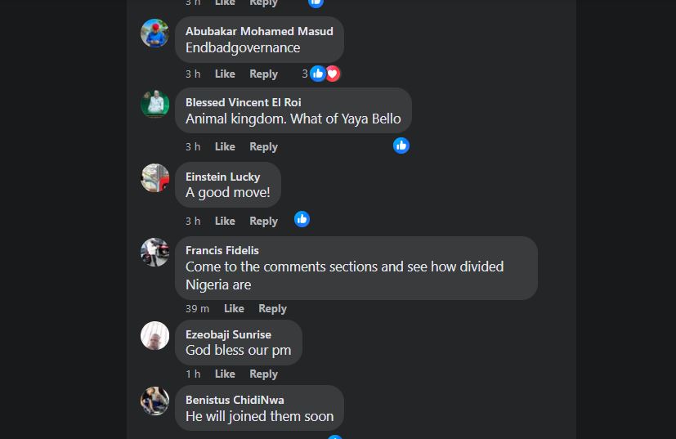Click Einstein Lucky name link
676x439 pixels.
pyautogui.click(x=222, y=177)
